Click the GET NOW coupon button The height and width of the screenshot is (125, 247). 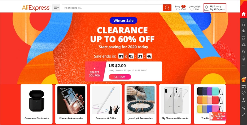point(120,77)
